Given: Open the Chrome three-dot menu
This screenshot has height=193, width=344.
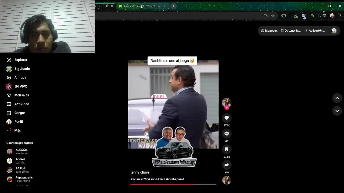Looking at the screenshot, I should click(340, 16).
